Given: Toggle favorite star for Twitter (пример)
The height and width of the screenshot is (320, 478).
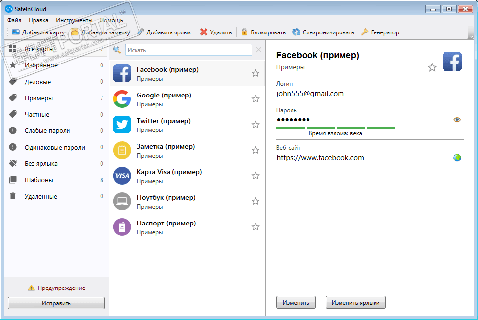Looking at the screenshot, I should [255, 124].
